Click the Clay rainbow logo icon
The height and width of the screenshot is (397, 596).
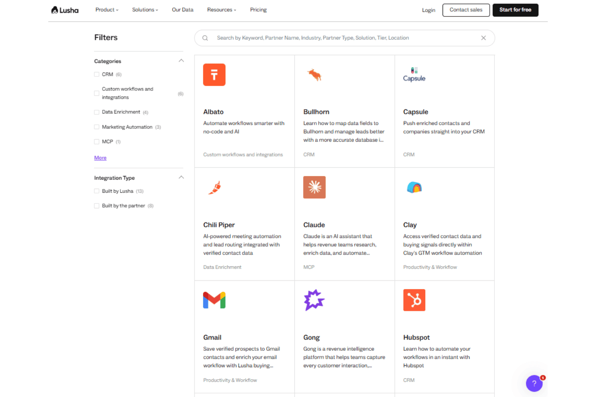(414, 187)
